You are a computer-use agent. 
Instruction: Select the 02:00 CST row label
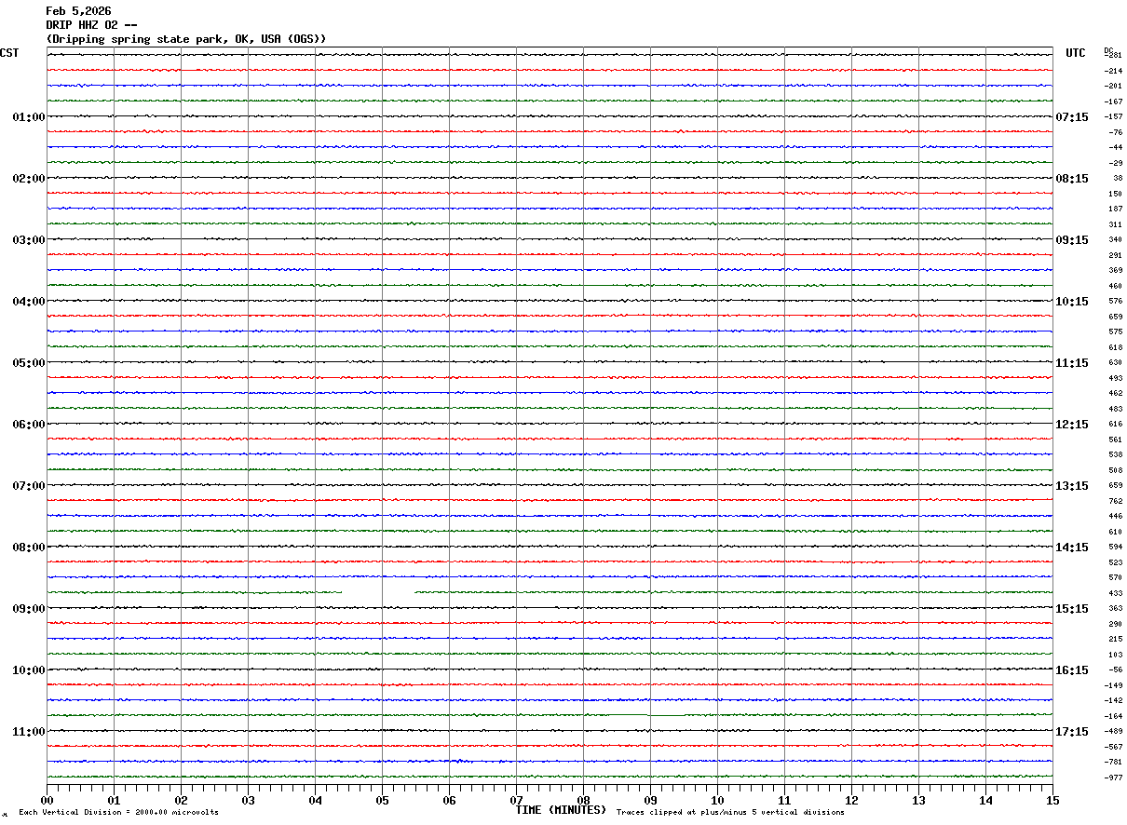pyautogui.click(x=29, y=179)
